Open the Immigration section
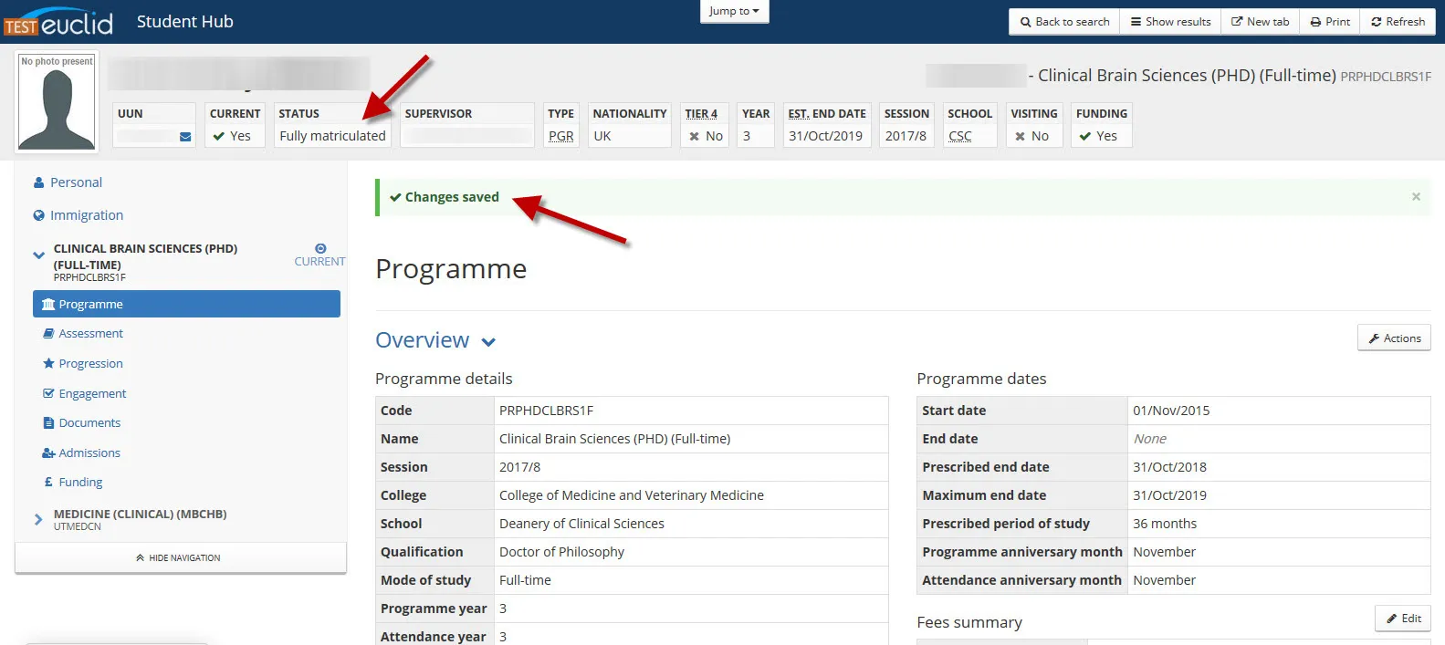1445x645 pixels. [x=86, y=215]
